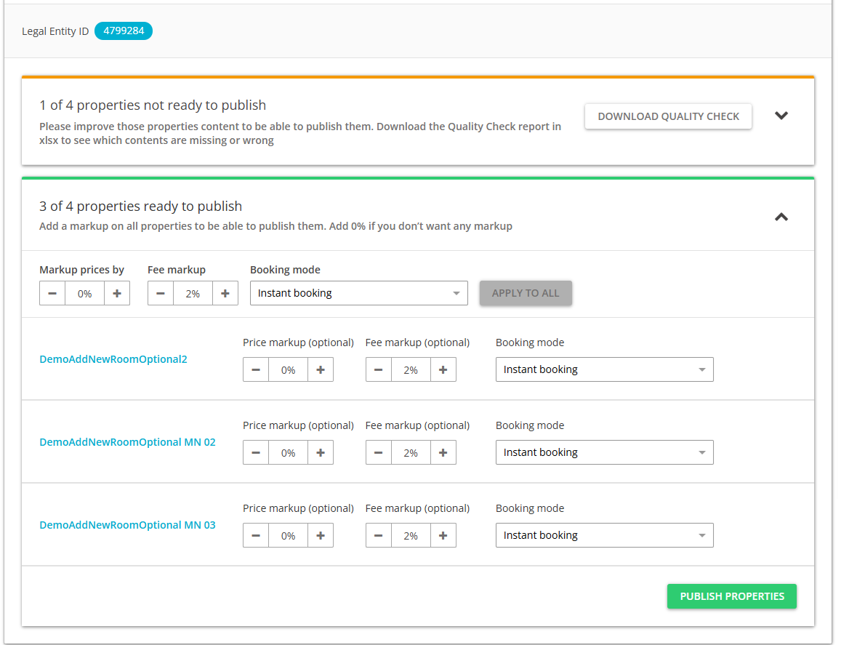Open Booking mode dropdown for DemoAddNewRoomOptional2
The width and height of the screenshot is (841, 645).
click(x=605, y=369)
